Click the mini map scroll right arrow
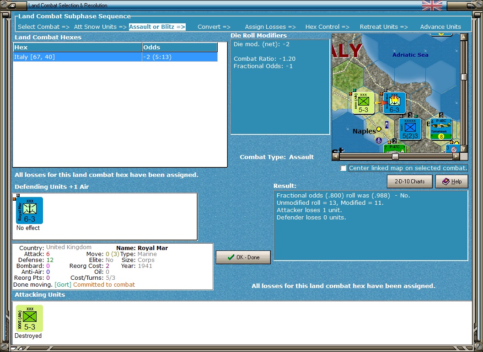This screenshot has width=483, height=352. point(456,156)
